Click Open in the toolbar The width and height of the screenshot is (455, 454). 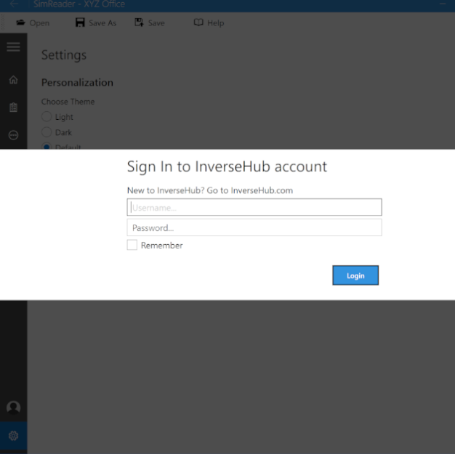33,23
